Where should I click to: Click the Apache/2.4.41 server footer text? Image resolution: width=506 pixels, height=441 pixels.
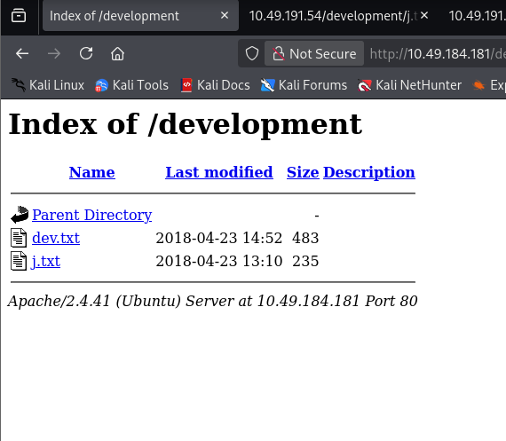pyautogui.click(x=213, y=302)
